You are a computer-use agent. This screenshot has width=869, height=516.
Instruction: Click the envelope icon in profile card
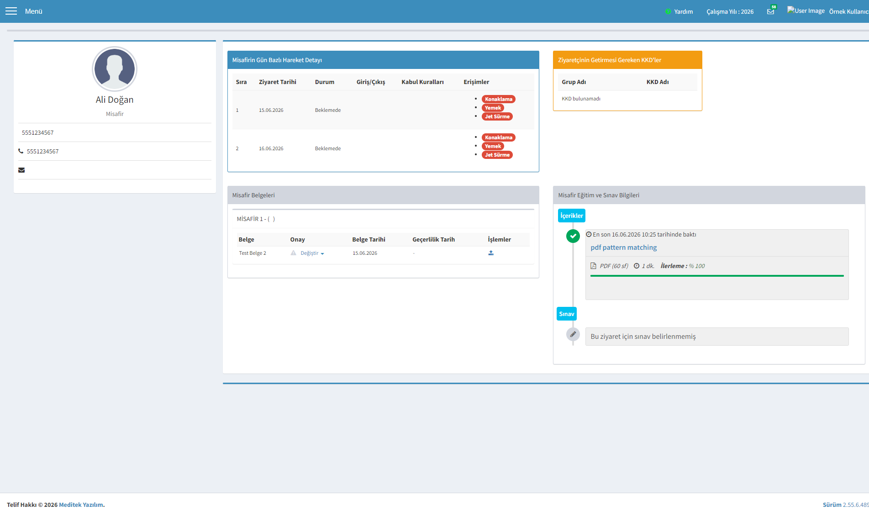(x=21, y=170)
